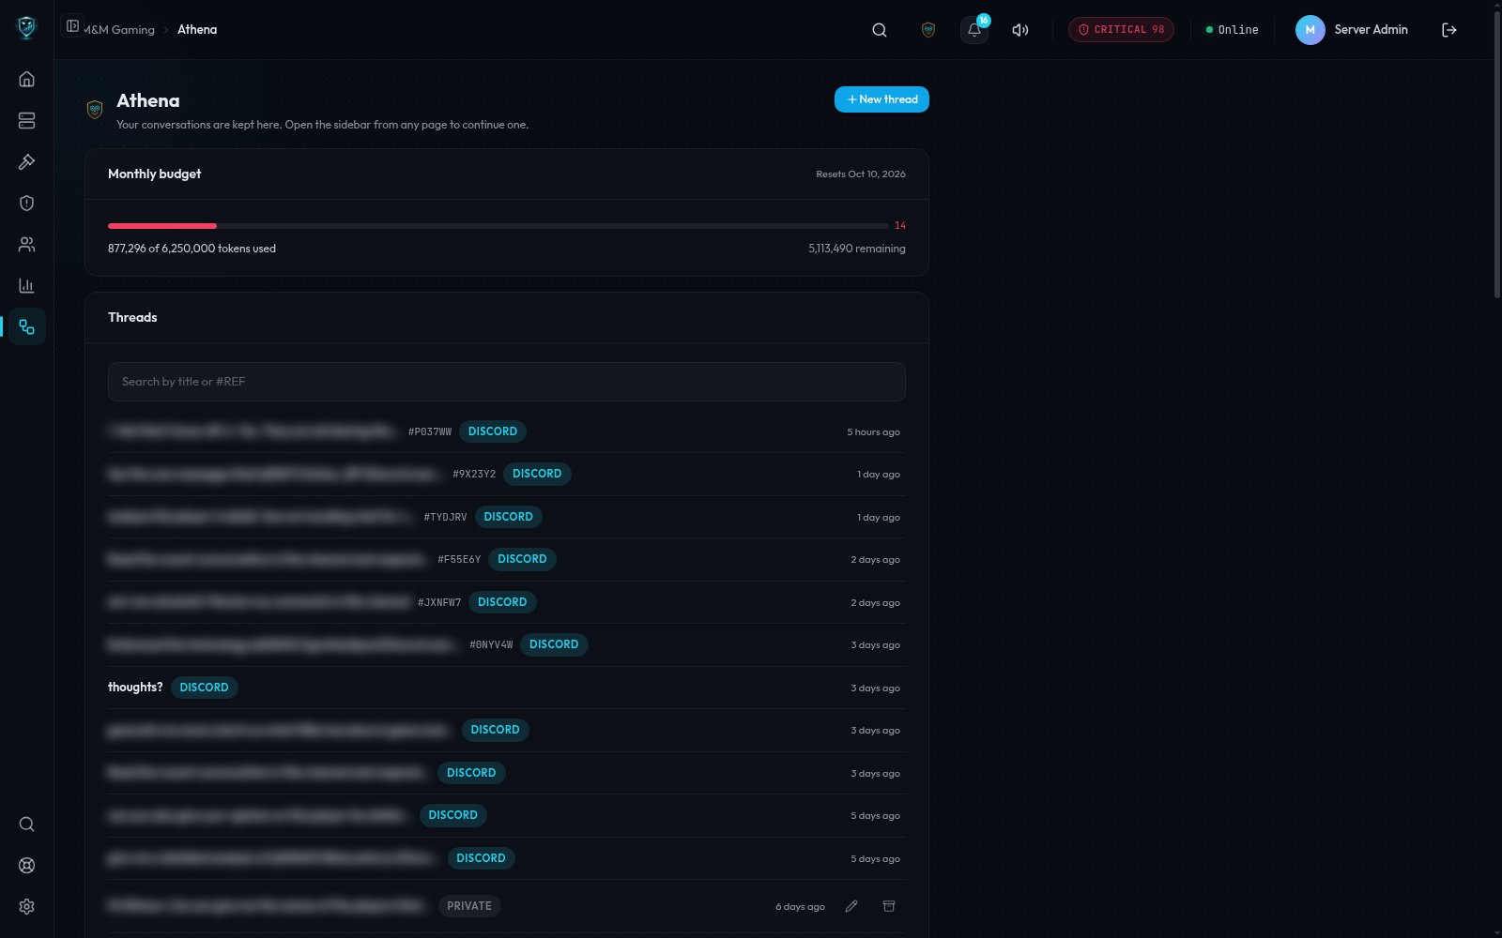Click "Resets Oct 10, 2026" text
This screenshot has width=1502, height=938.
[861, 174]
